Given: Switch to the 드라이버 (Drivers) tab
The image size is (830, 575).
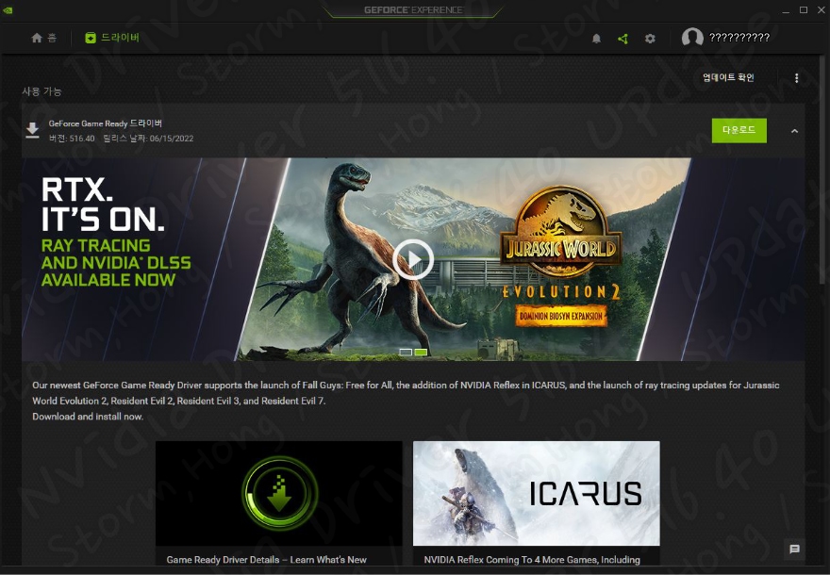Looking at the screenshot, I should pyautogui.click(x=112, y=38).
